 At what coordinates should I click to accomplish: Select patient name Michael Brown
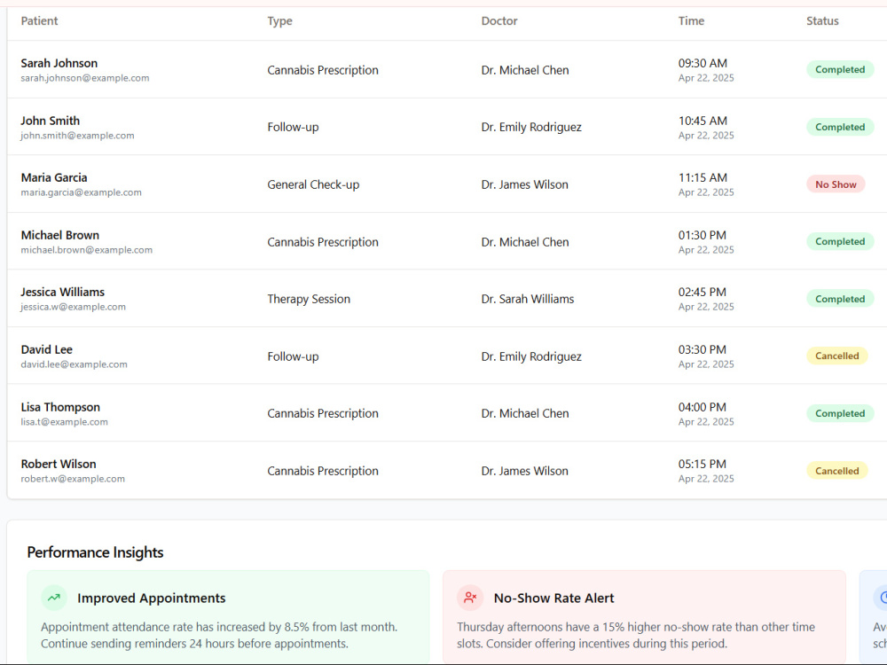point(60,235)
